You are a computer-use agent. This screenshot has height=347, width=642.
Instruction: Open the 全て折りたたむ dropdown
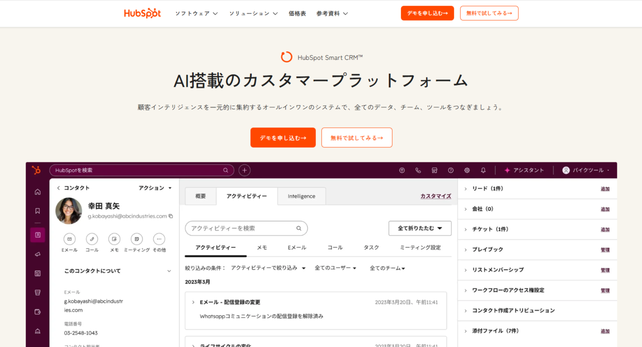(420, 228)
